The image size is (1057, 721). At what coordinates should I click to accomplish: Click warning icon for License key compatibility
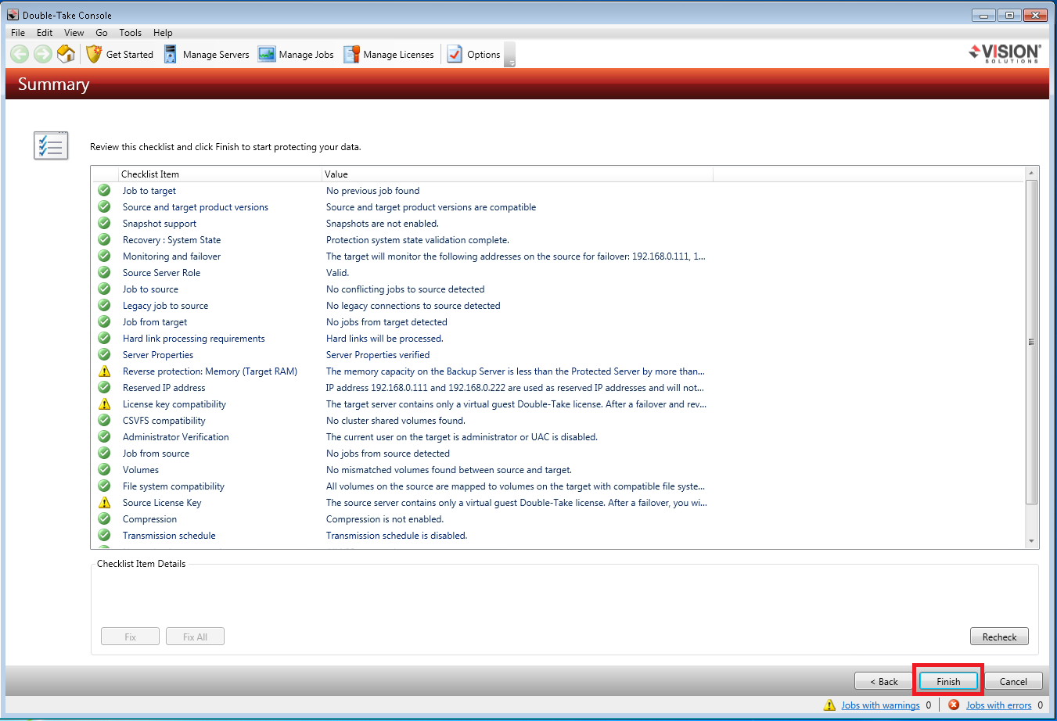point(104,404)
